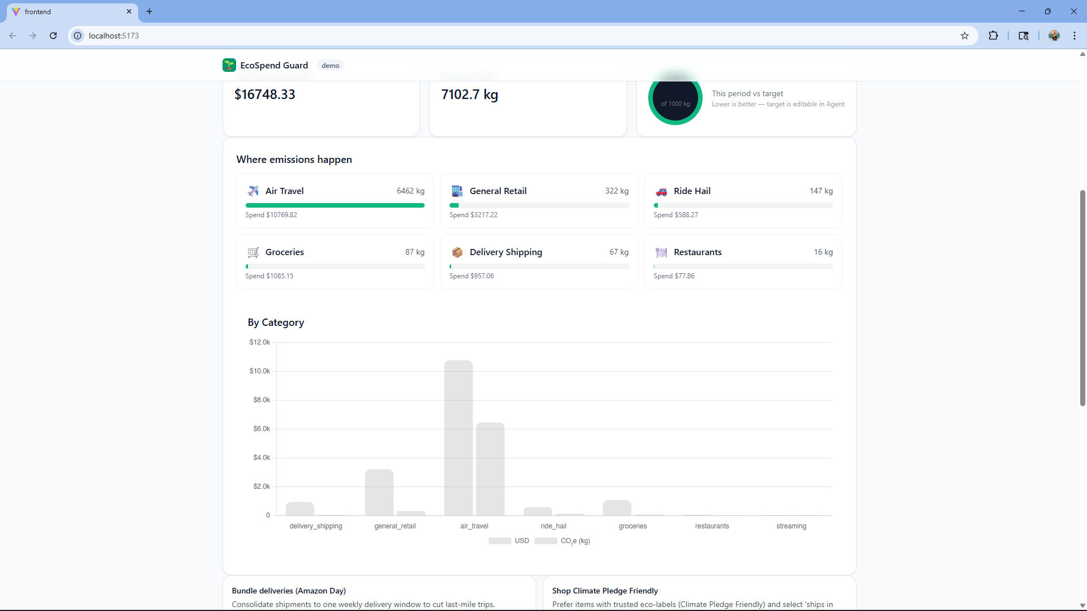The width and height of the screenshot is (1087, 611).
Task: Open a new browser tab
Action: (x=149, y=11)
